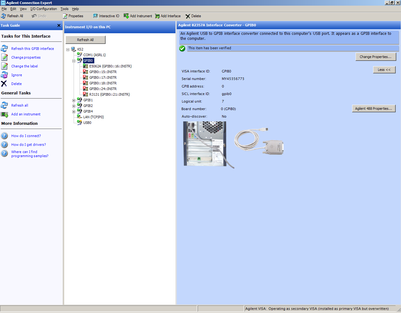This screenshot has width=401, height=313.
Task: Click the Refresh All toolbar icon
Action: [x=3, y=16]
